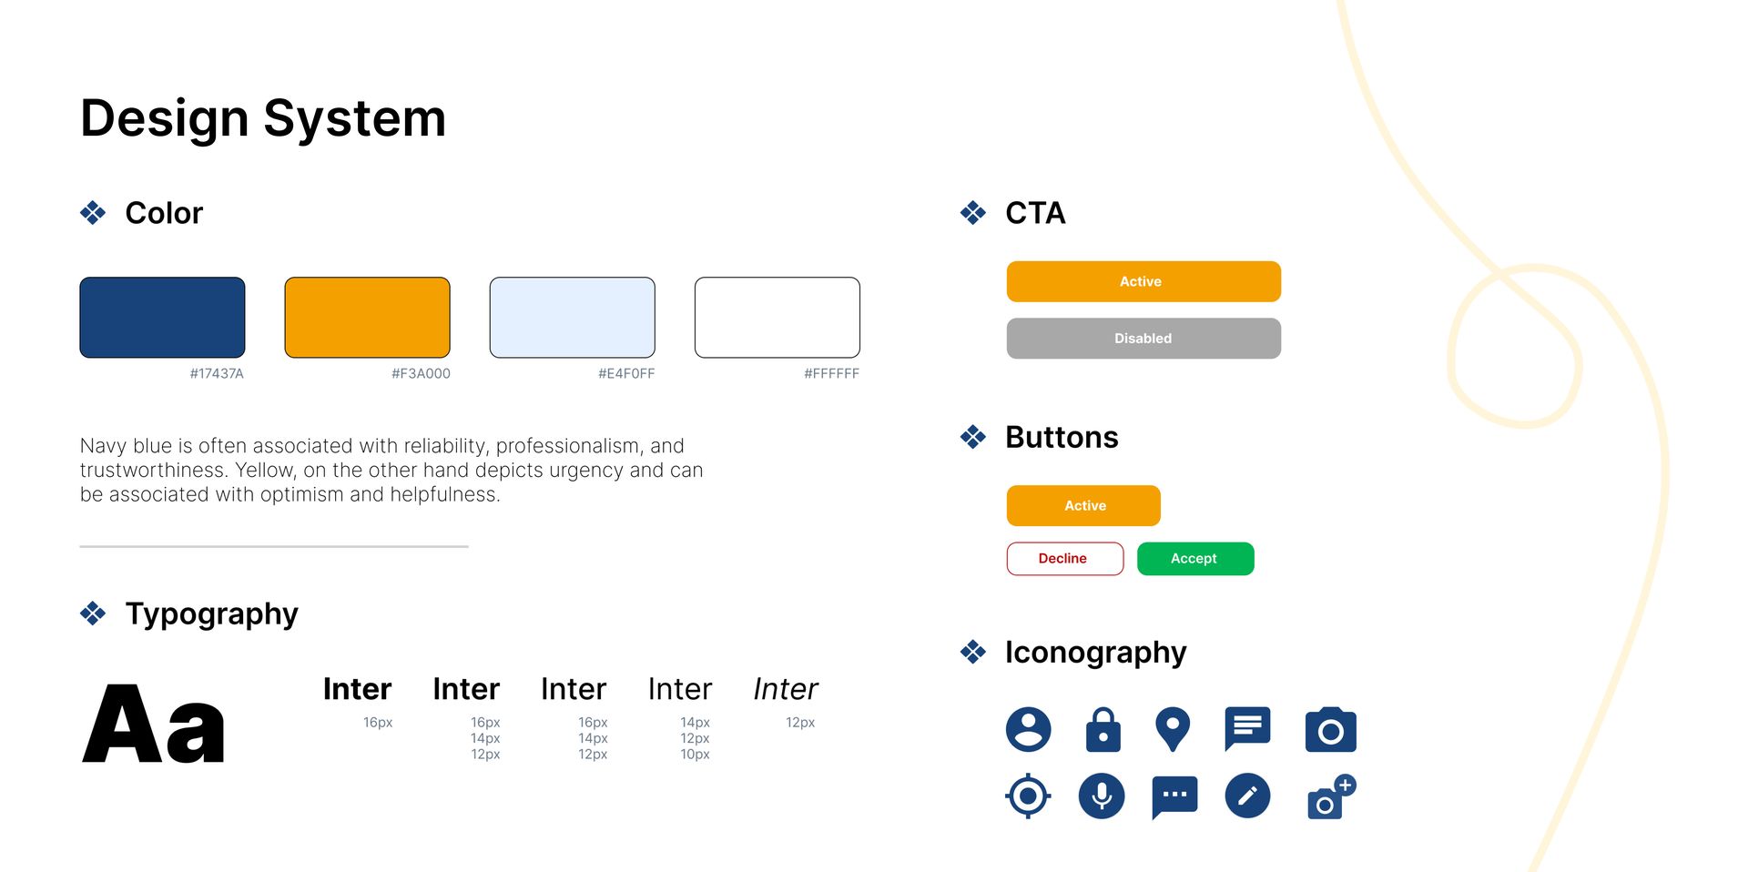Open the message lines chat icon
The height and width of the screenshot is (872, 1748).
pos(1247,729)
